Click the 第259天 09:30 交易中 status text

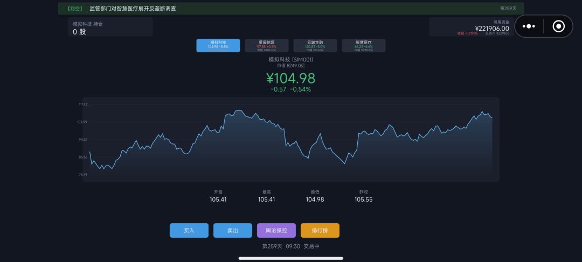tap(290, 246)
